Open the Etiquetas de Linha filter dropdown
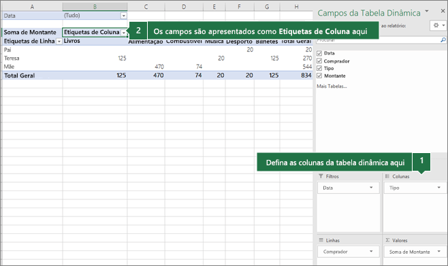Image resolution: width=448 pixels, height=266 pixels. [59, 41]
